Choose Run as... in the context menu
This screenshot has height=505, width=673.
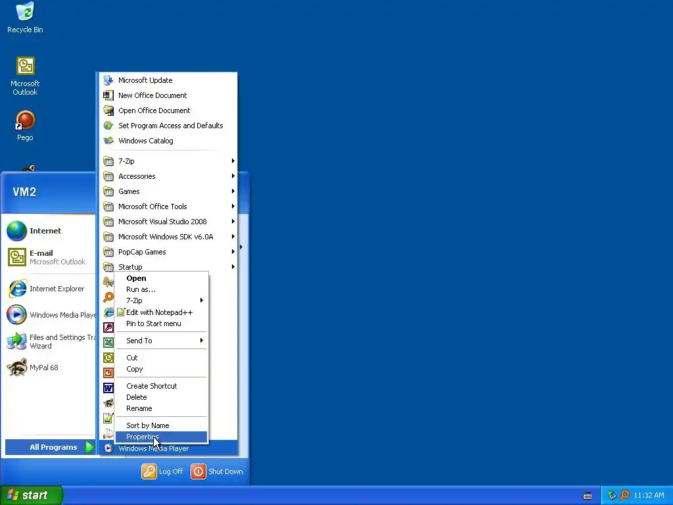[162, 289]
